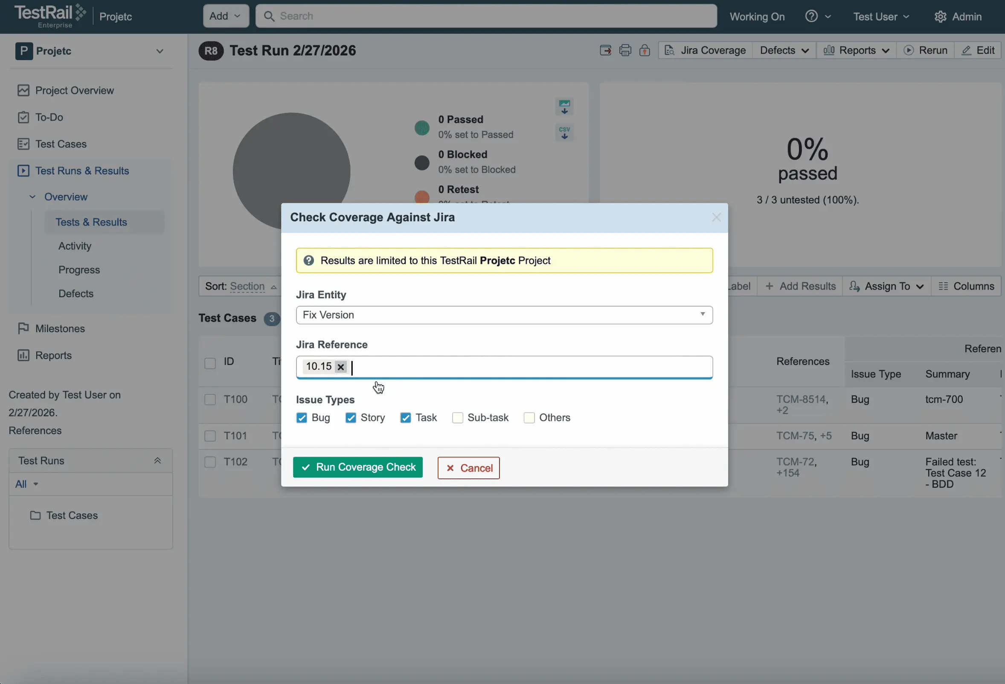Uncheck the Bug issue type

coord(302,417)
